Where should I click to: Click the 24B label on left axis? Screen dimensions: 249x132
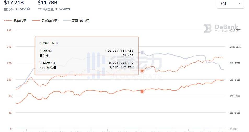click(x=9, y=30)
